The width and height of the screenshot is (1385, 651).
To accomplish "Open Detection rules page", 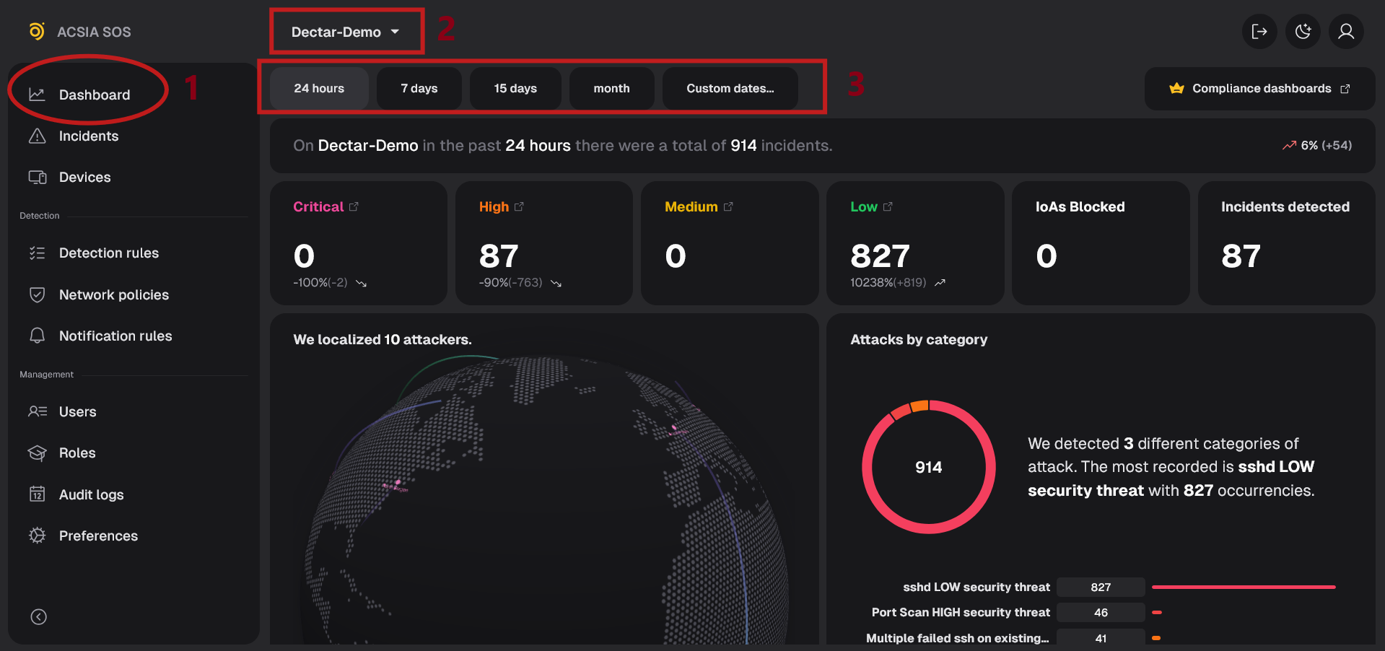I will [x=108, y=253].
